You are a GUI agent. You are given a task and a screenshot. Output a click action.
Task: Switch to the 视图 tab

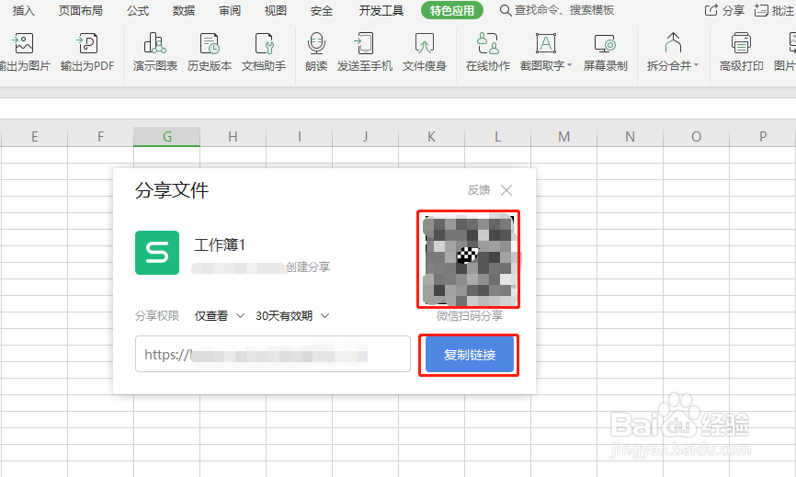point(275,10)
